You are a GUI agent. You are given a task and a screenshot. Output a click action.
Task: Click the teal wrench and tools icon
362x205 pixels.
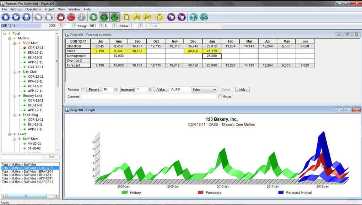(x=204, y=17)
